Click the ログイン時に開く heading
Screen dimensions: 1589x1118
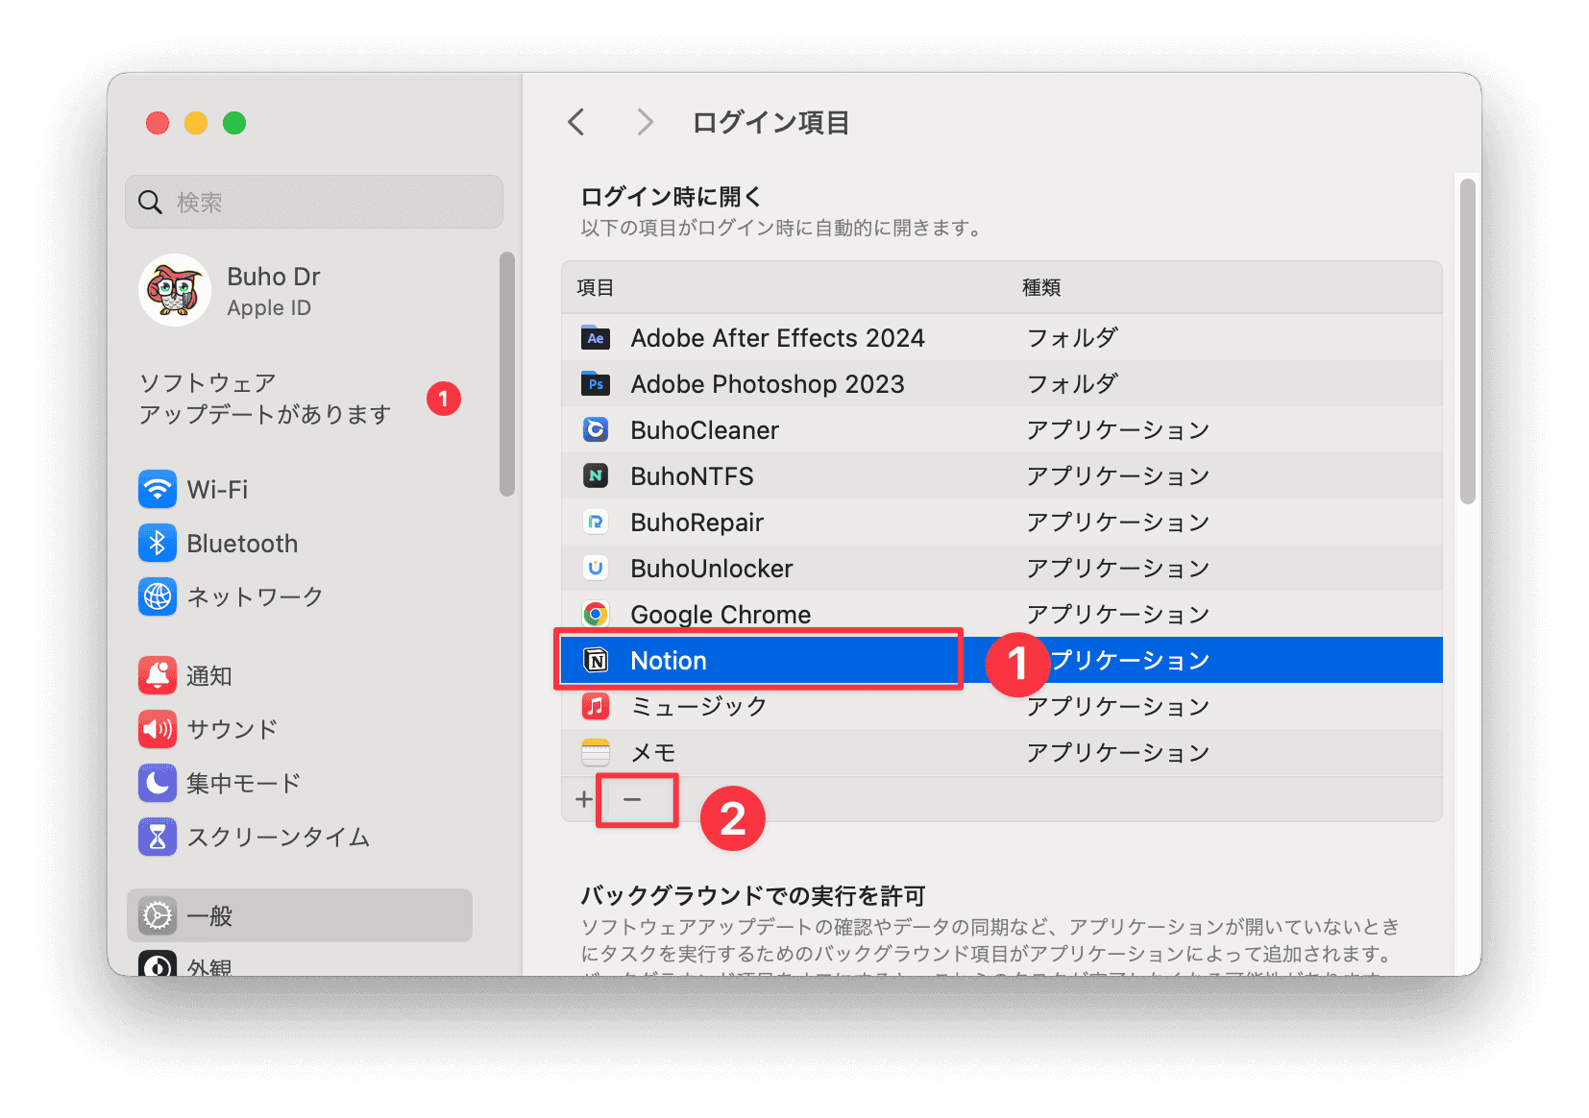pos(672,197)
